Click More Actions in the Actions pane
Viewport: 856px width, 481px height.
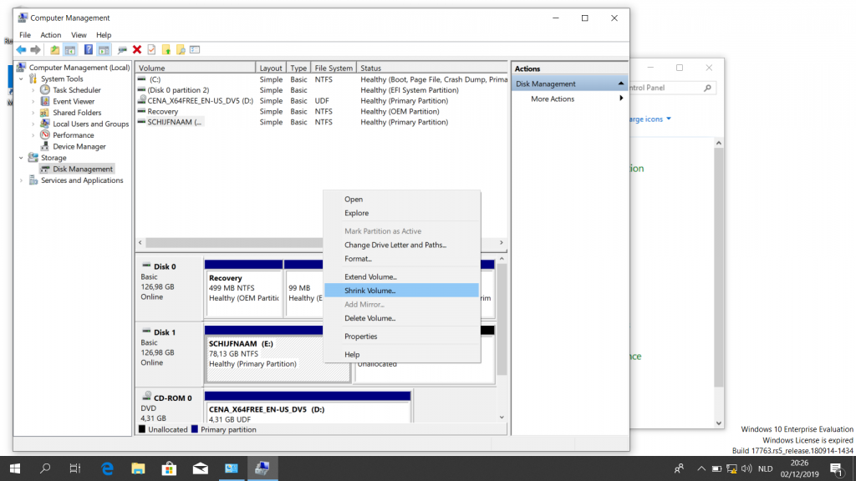553,99
